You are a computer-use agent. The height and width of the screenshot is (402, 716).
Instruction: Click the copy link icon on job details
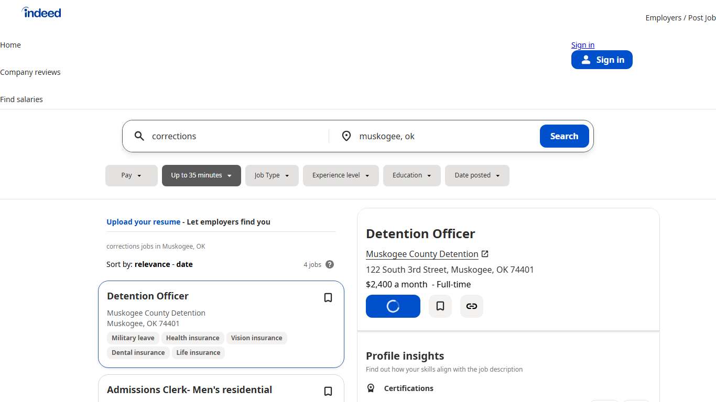[471, 306]
